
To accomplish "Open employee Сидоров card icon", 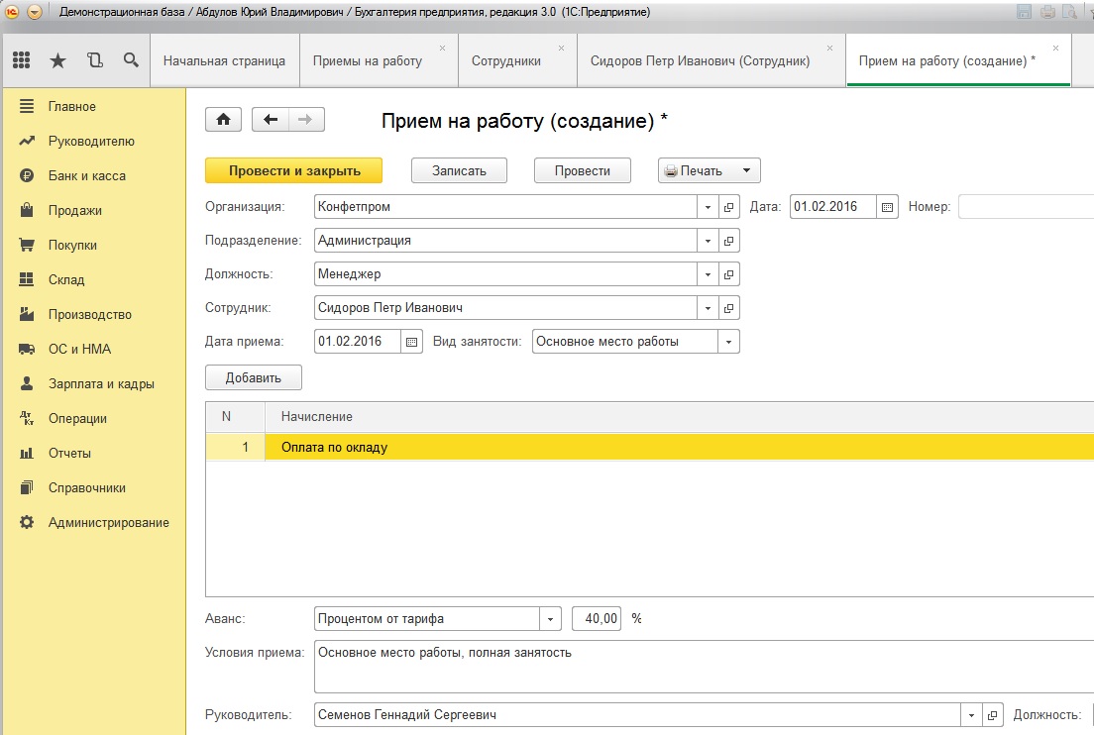I will click(728, 307).
